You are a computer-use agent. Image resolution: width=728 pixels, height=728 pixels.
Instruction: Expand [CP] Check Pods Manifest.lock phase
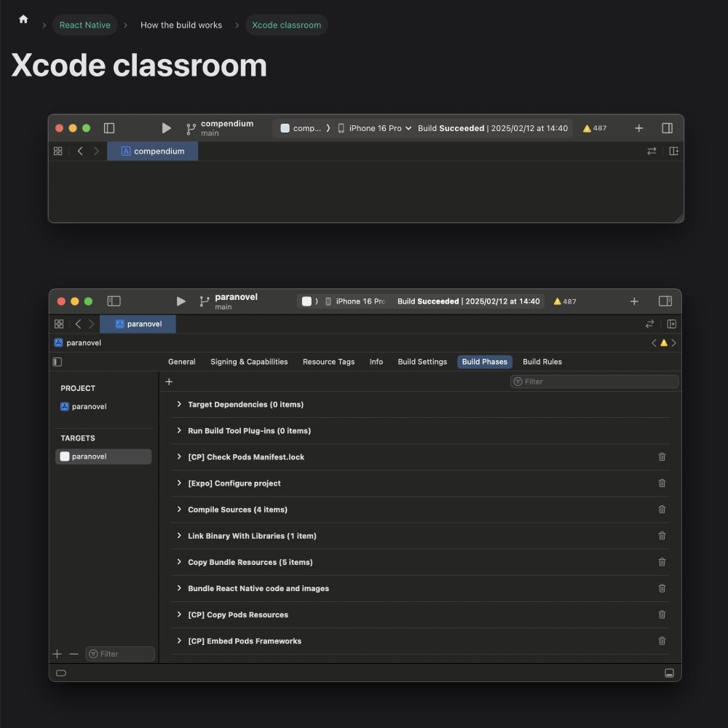tap(179, 457)
